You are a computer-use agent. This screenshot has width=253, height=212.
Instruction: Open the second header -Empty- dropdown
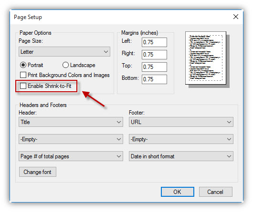pos(71,139)
